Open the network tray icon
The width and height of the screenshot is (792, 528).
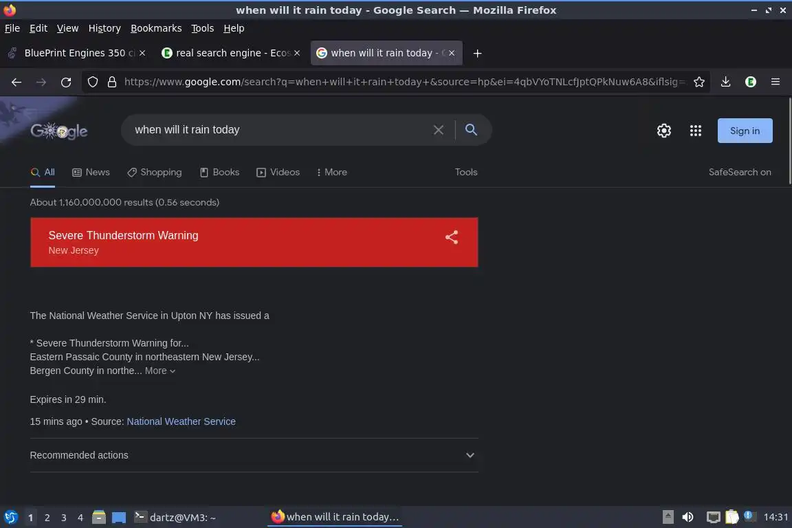coord(713,517)
